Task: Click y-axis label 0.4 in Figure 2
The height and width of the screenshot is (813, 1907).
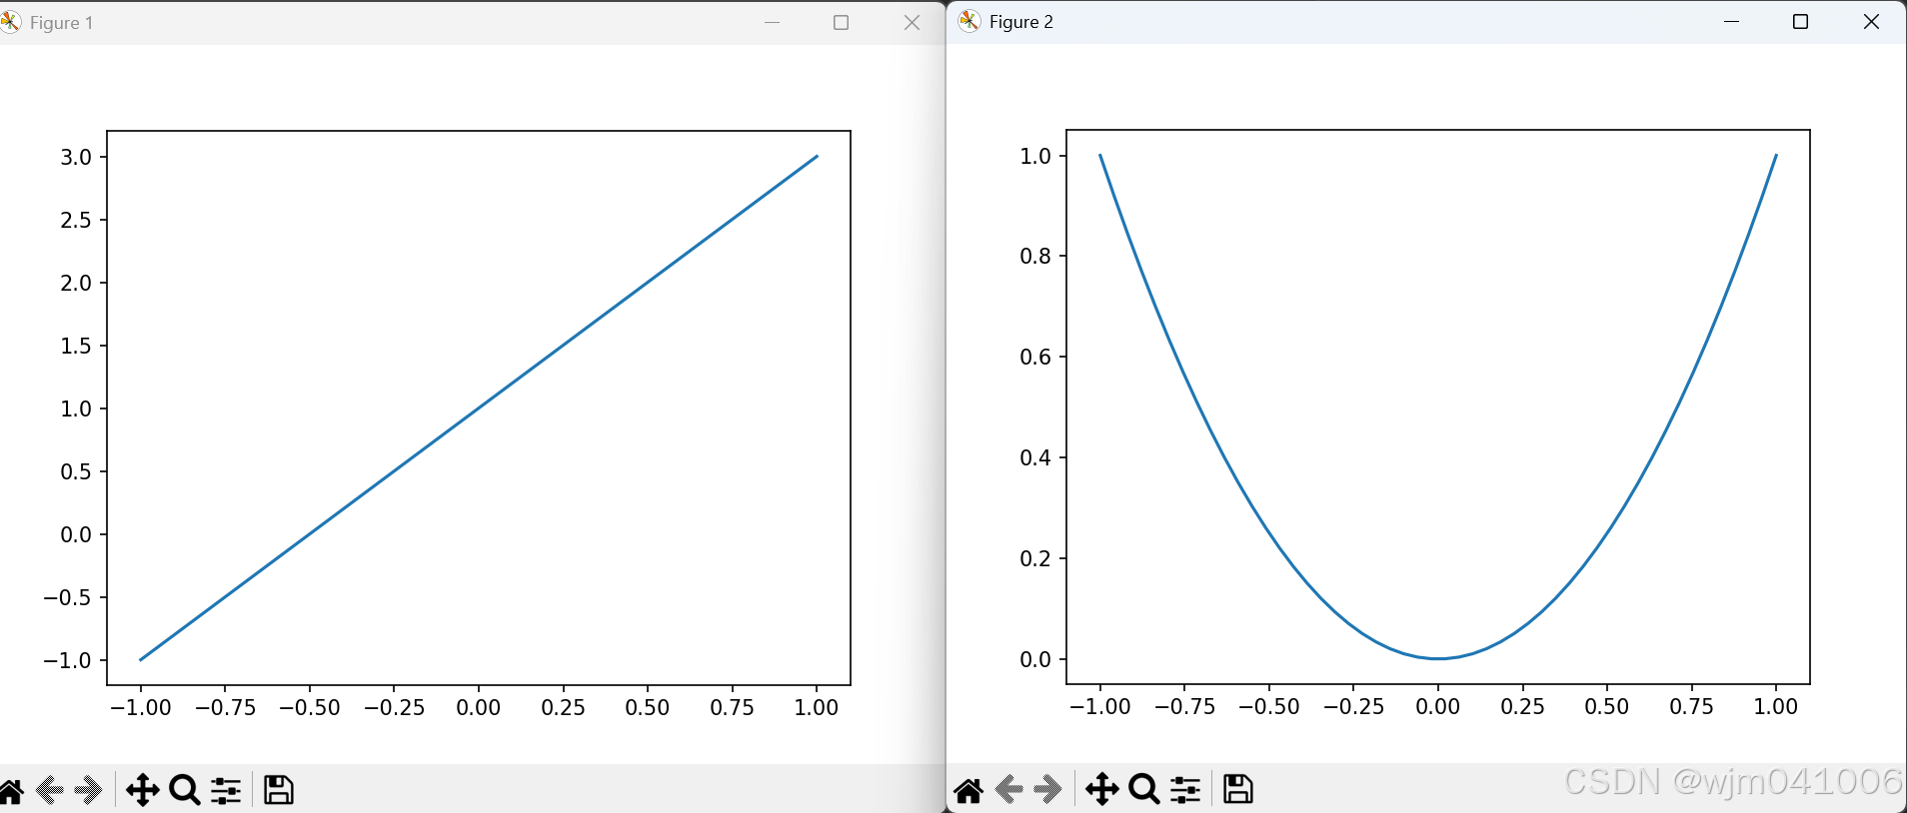Action: coord(1035,457)
